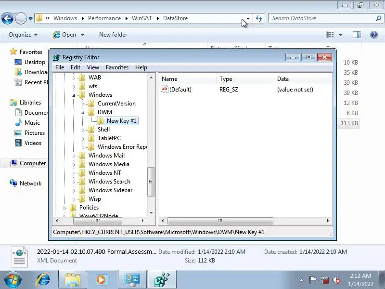Image resolution: width=385 pixels, height=289 pixels.
Task: Select the (Default) registry value
Action: [x=180, y=90]
